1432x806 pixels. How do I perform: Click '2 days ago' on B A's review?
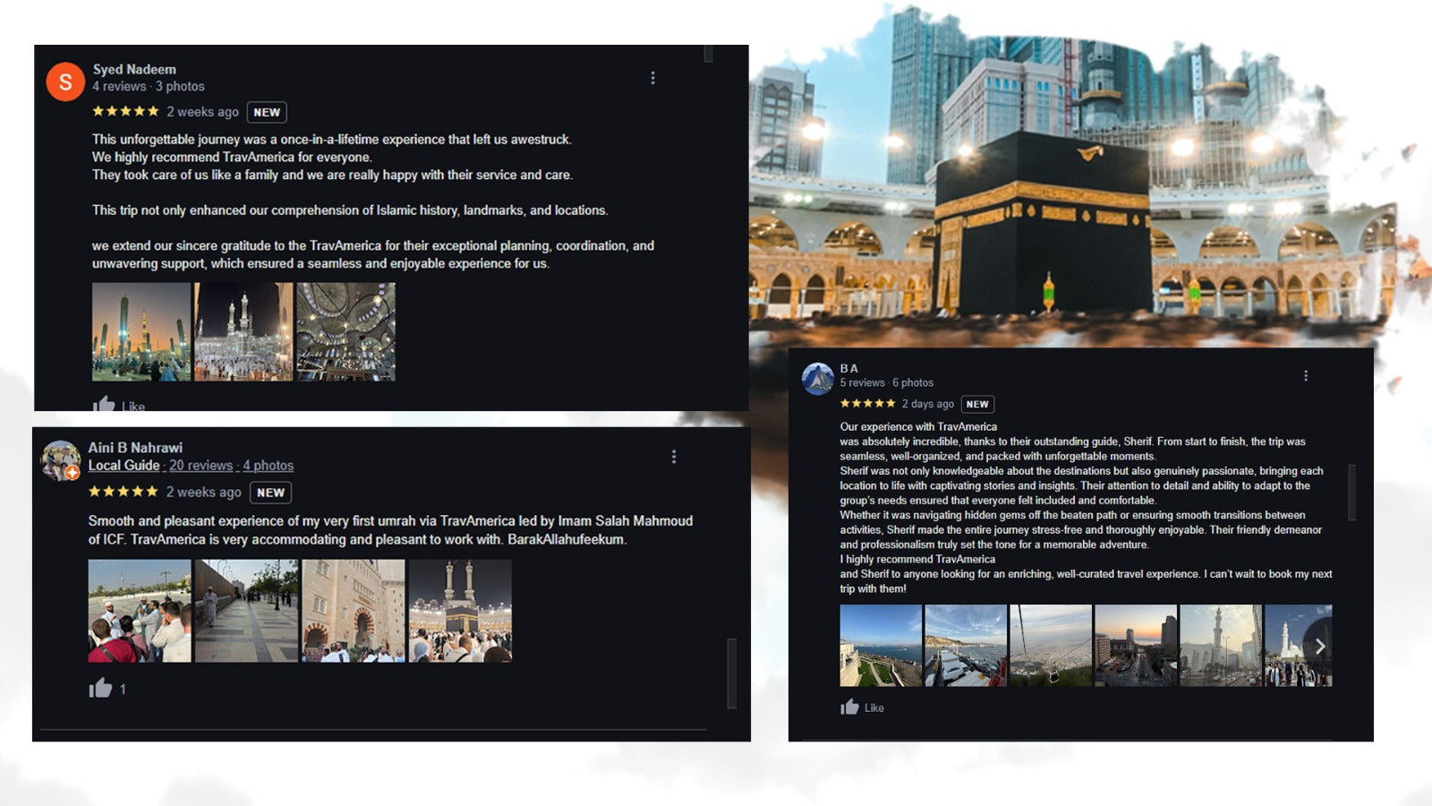coord(927,404)
